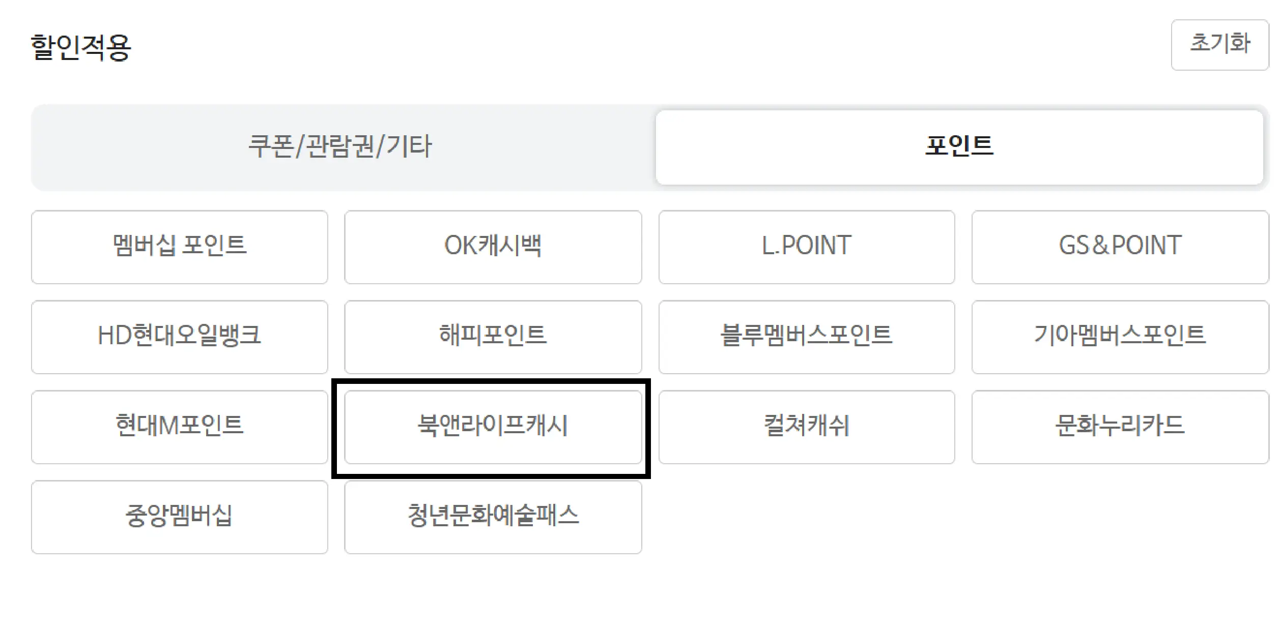Choose 블루멤버스포인트 option
This screenshot has width=1280, height=630.
[x=806, y=337]
